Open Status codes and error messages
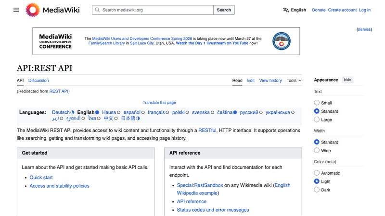 click(x=213, y=210)
